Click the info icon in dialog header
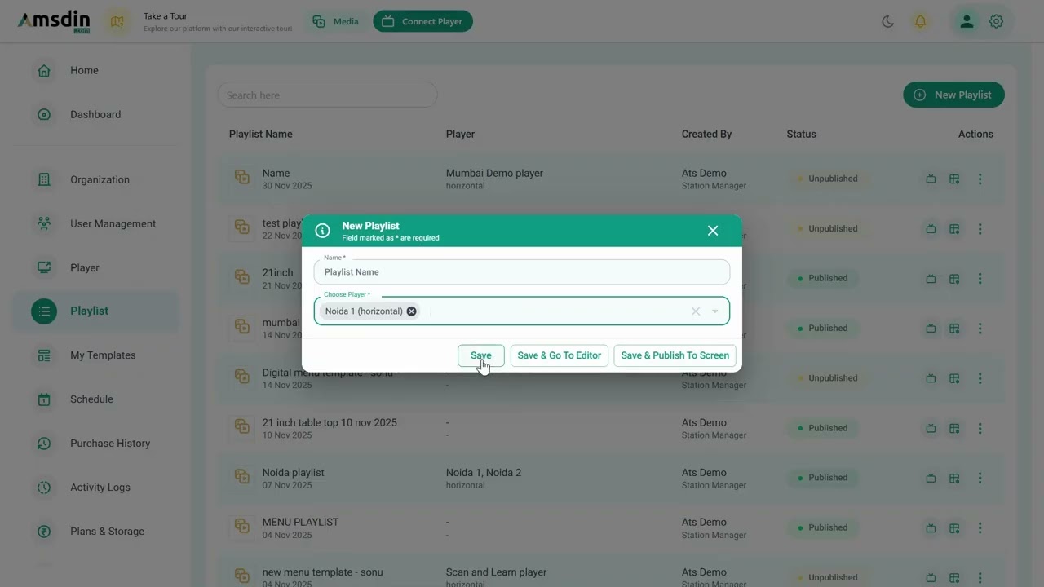Image resolution: width=1044 pixels, height=587 pixels. 323,231
